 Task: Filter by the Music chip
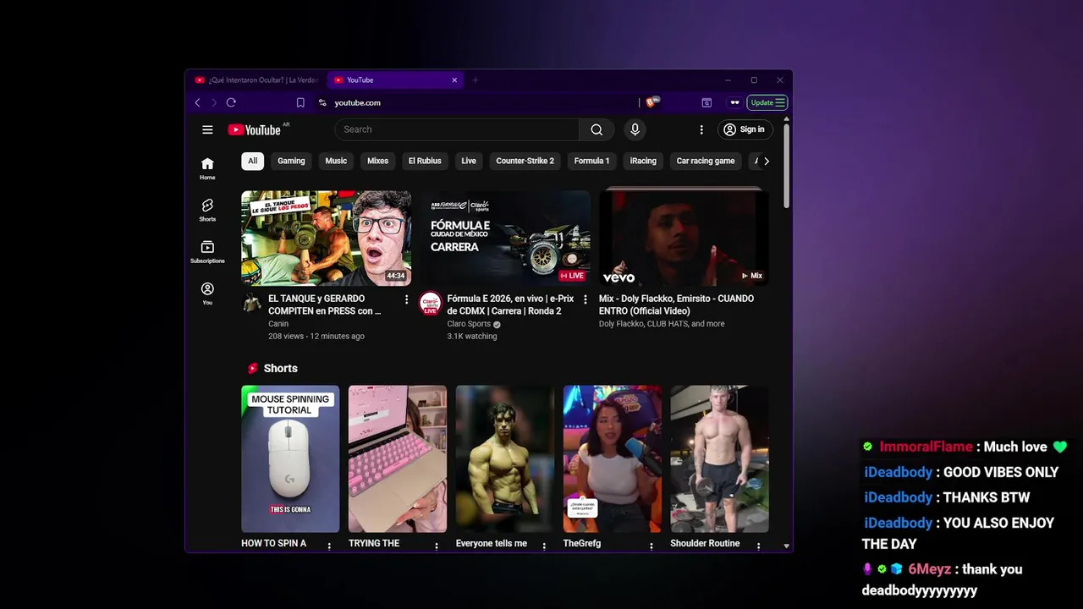(336, 161)
